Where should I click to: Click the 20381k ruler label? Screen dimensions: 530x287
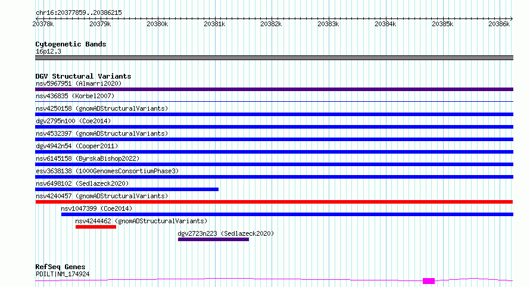[214, 24]
